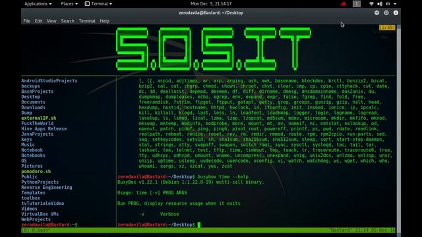Open the Applications menu in top bar
The width and height of the screenshot is (422, 237).
tap(38, 4)
